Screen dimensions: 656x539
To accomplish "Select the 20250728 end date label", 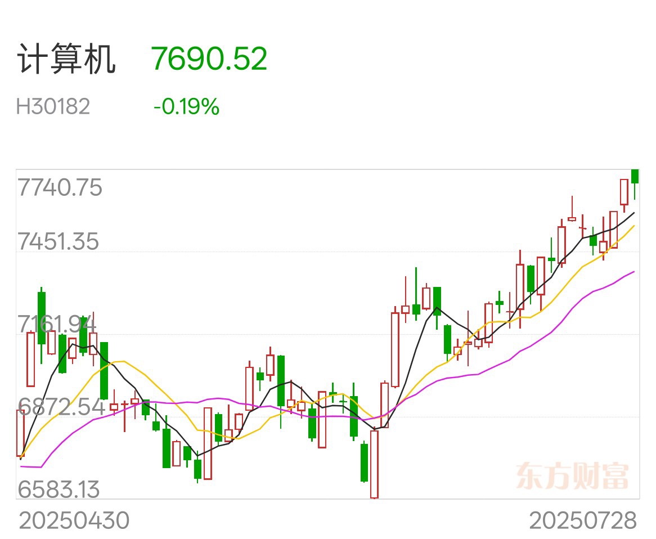I will tap(583, 520).
